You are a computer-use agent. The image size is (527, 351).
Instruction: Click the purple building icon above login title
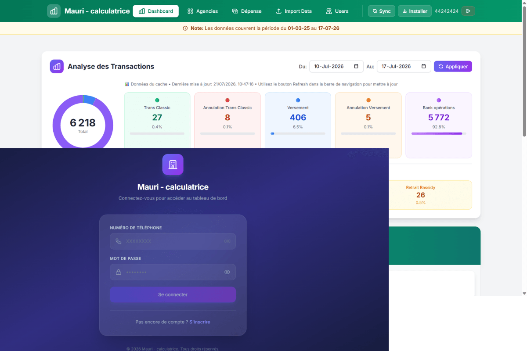[173, 165]
